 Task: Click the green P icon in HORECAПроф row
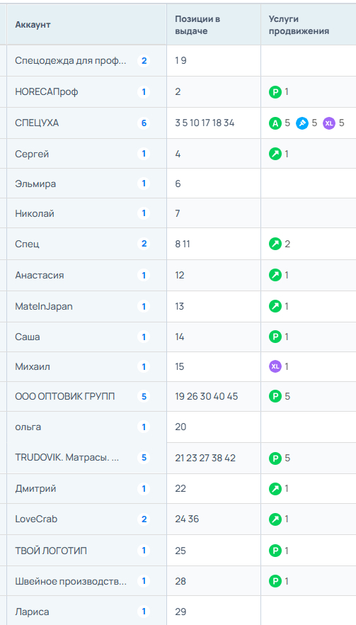pyautogui.click(x=275, y=92)
